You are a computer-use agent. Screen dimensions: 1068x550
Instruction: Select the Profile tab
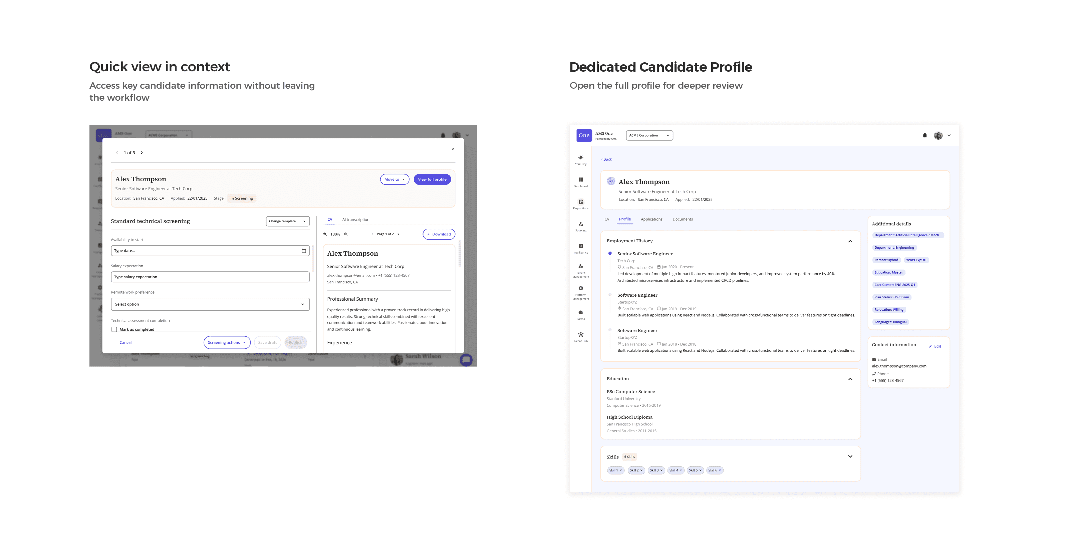[625, 219]
